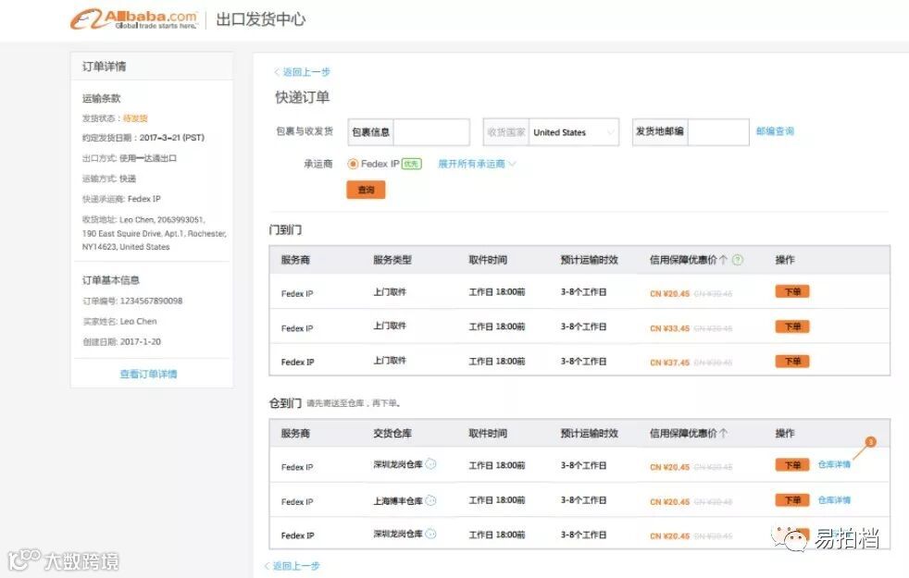
Task: Click 下单 for the ¥37.45 row
Action: tap(792, 362)
